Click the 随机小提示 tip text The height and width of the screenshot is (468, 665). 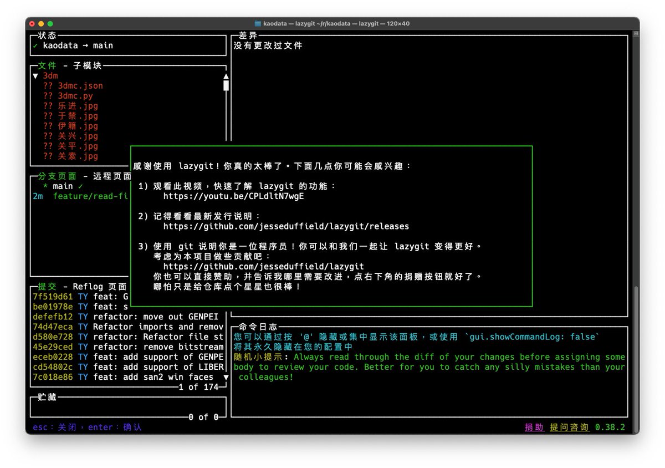(429, 367)
